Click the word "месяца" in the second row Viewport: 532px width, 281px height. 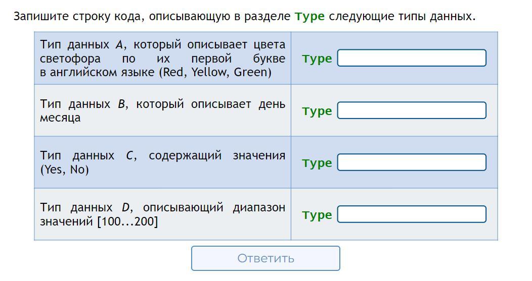tap(60, 118)
